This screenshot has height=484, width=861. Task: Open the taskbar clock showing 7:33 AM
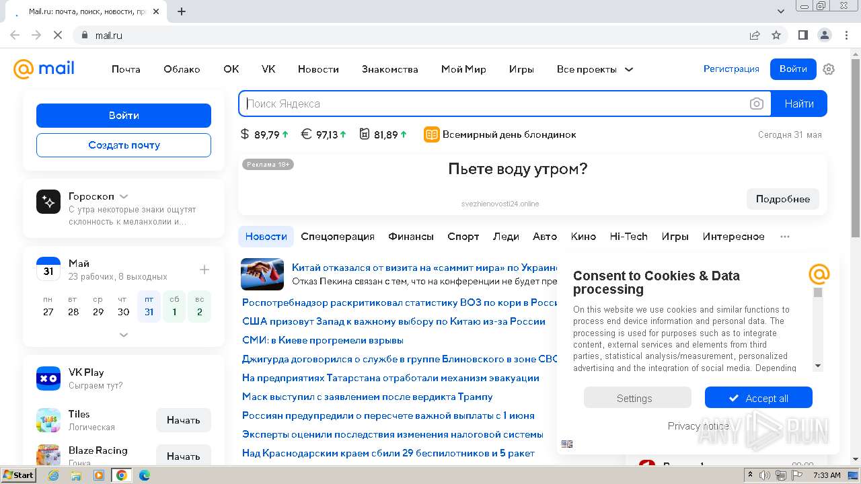(827, 475)
